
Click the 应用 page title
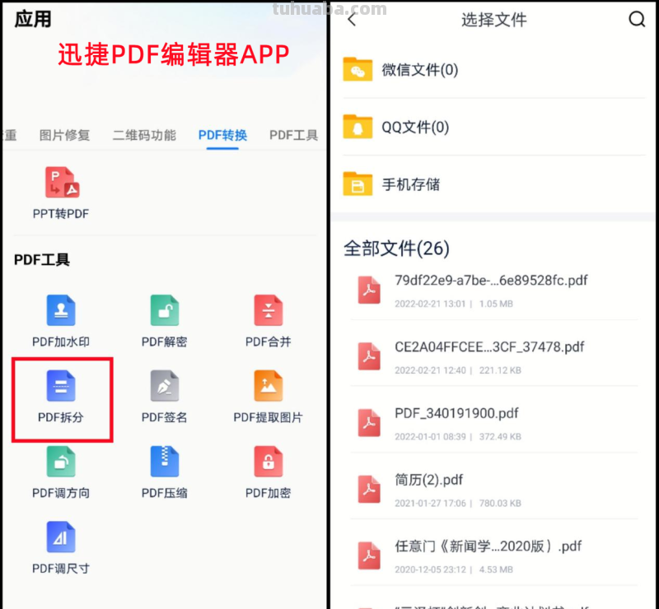point(33,19)
